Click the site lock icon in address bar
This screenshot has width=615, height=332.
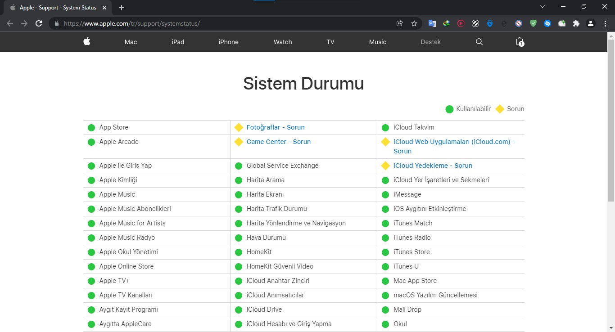57,23
